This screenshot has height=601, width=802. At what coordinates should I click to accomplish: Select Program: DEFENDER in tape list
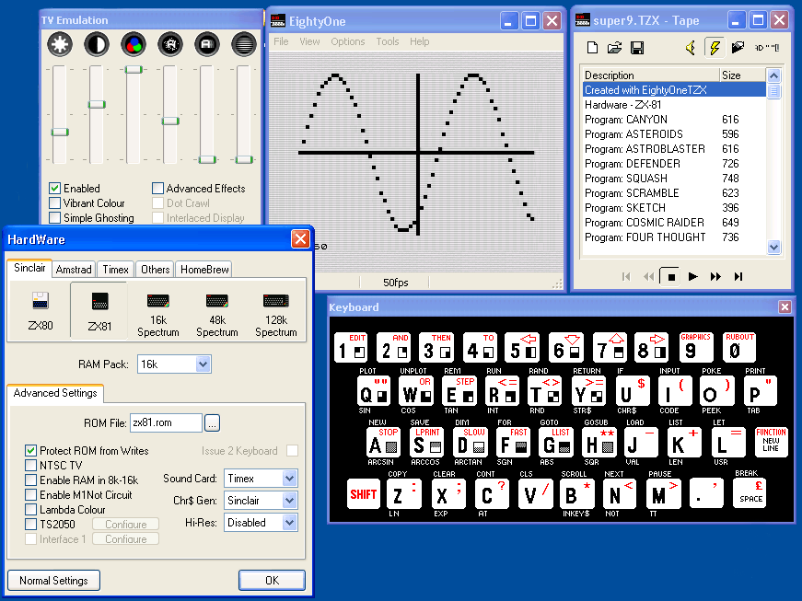pyautogui.click(x=674, y=164)
